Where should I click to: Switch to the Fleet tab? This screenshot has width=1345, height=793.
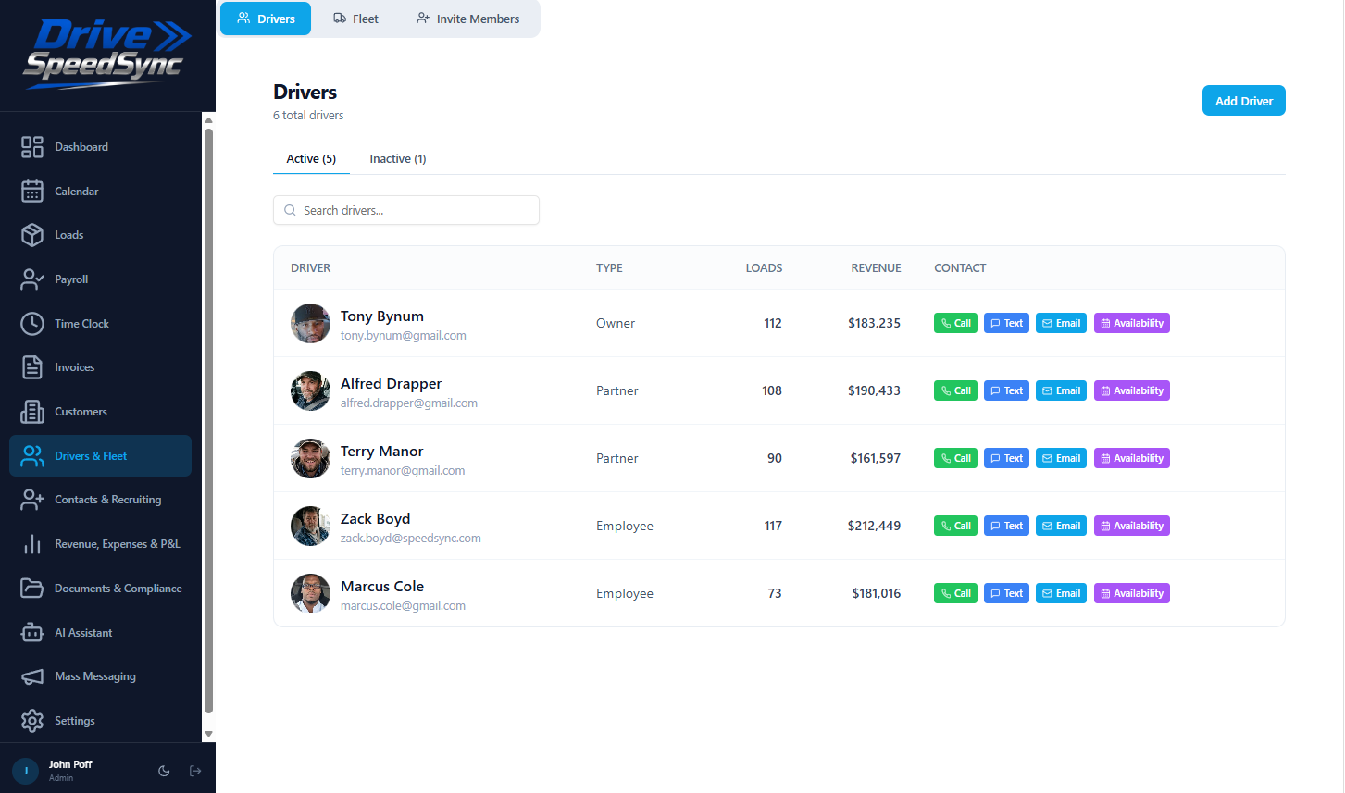[356, 19]
